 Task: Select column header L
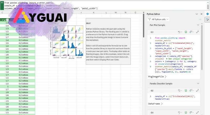point(106,13)
